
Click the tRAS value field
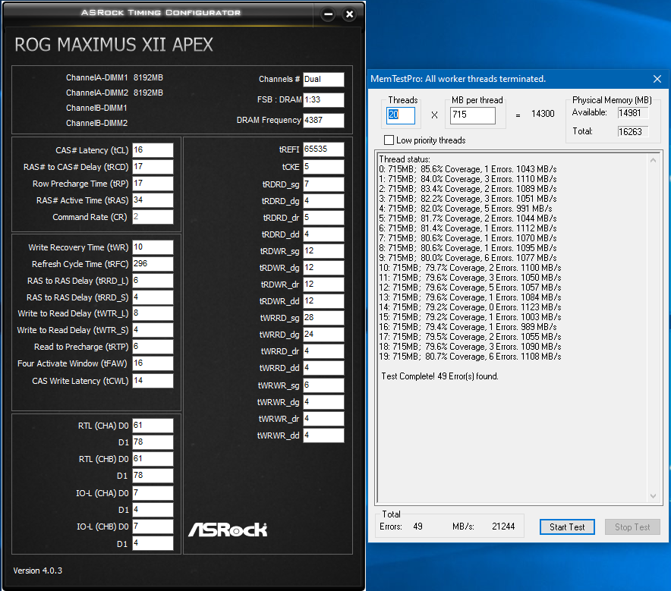tap(153, 200)
